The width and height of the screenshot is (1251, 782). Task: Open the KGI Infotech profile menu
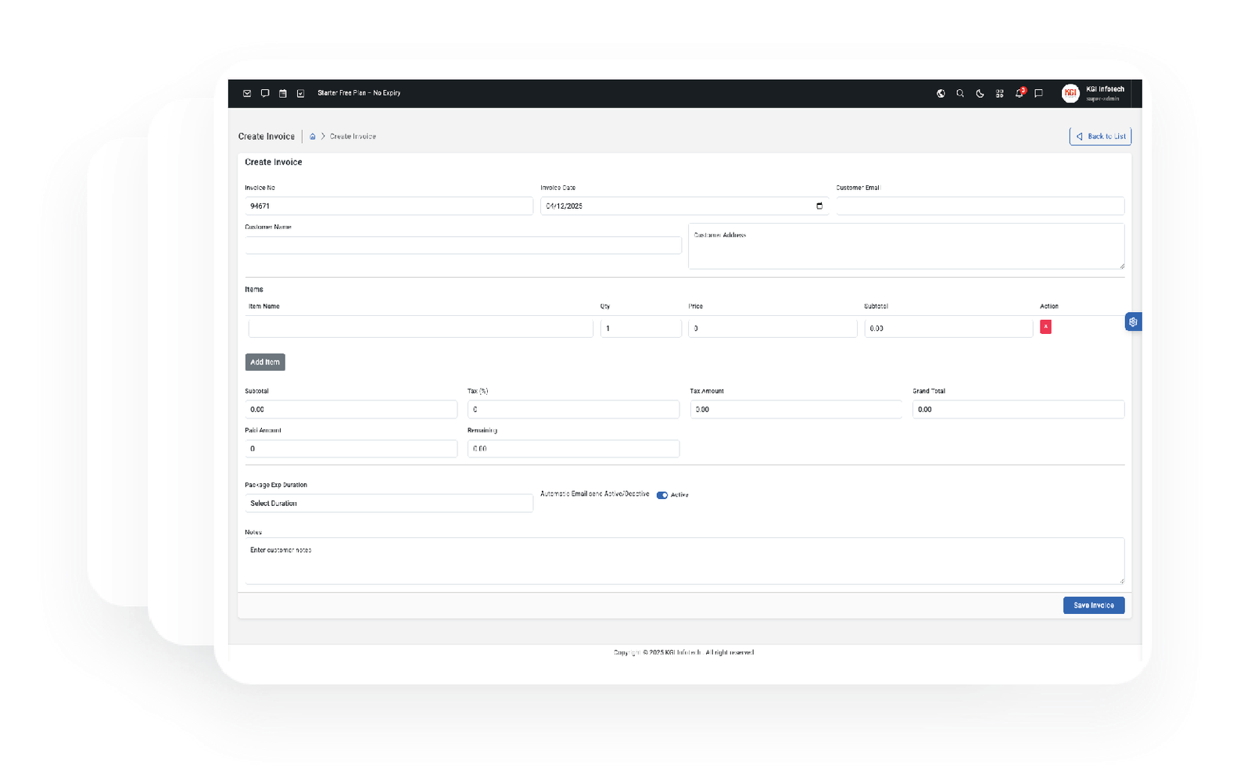click(x=1093, y=93)
